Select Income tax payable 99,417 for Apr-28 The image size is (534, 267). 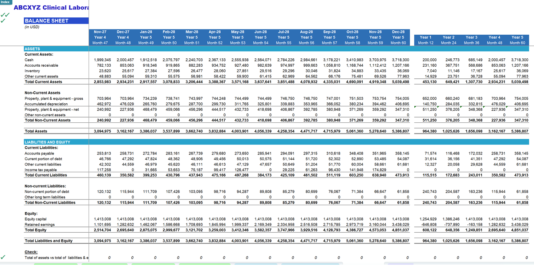point(219,170)
